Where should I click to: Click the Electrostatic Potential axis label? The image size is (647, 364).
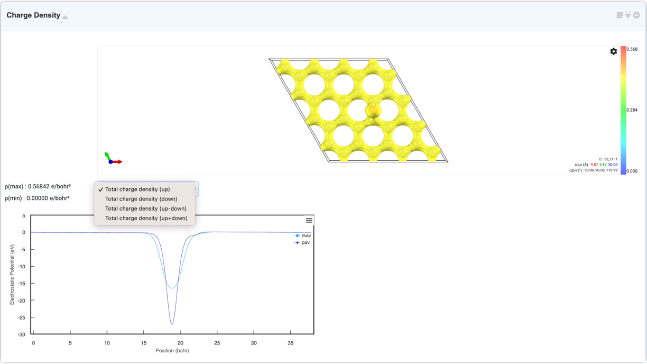tap(12, 275)
